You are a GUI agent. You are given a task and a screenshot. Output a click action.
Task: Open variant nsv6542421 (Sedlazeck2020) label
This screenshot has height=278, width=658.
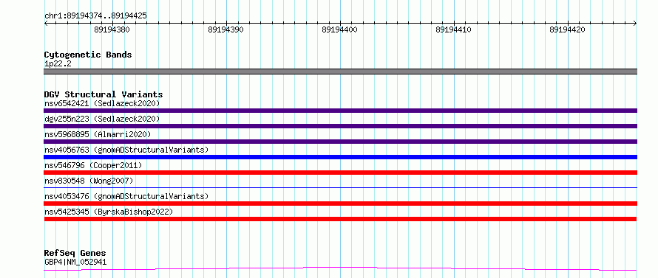pyautogui.click(x=102, y=103)
